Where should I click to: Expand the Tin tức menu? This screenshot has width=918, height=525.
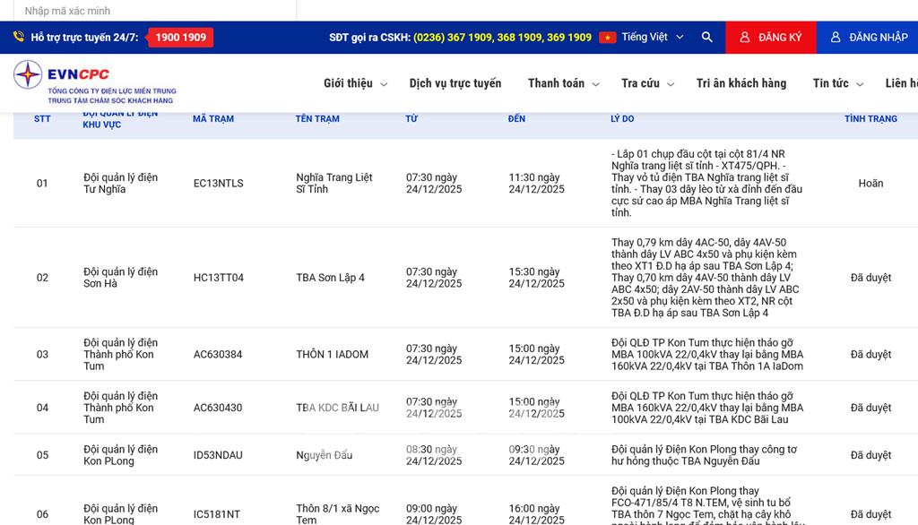pyautogui.click(x=837, y=83)
